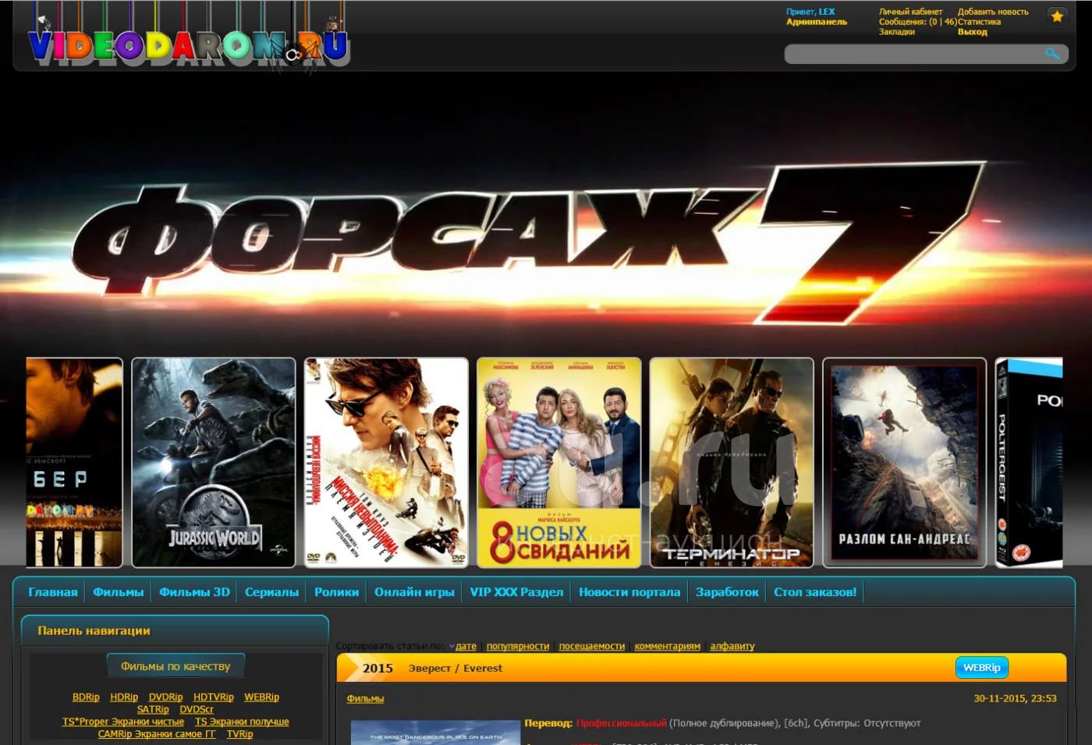Open VIP XXX Раздел menu item
1092x745 pixels.
[516, 592]
